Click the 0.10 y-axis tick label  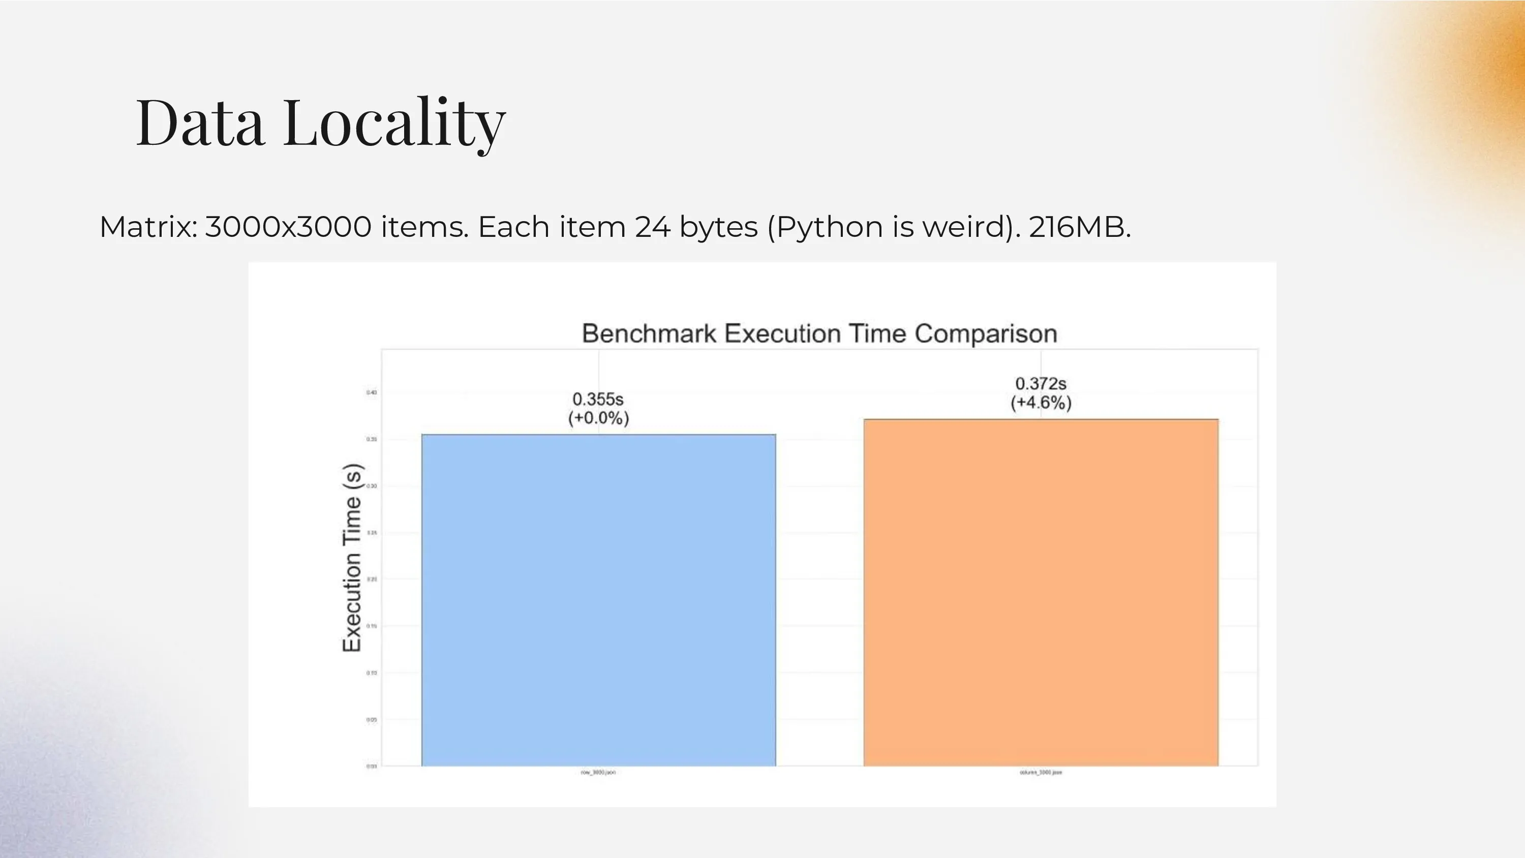(x=371, y=672)
